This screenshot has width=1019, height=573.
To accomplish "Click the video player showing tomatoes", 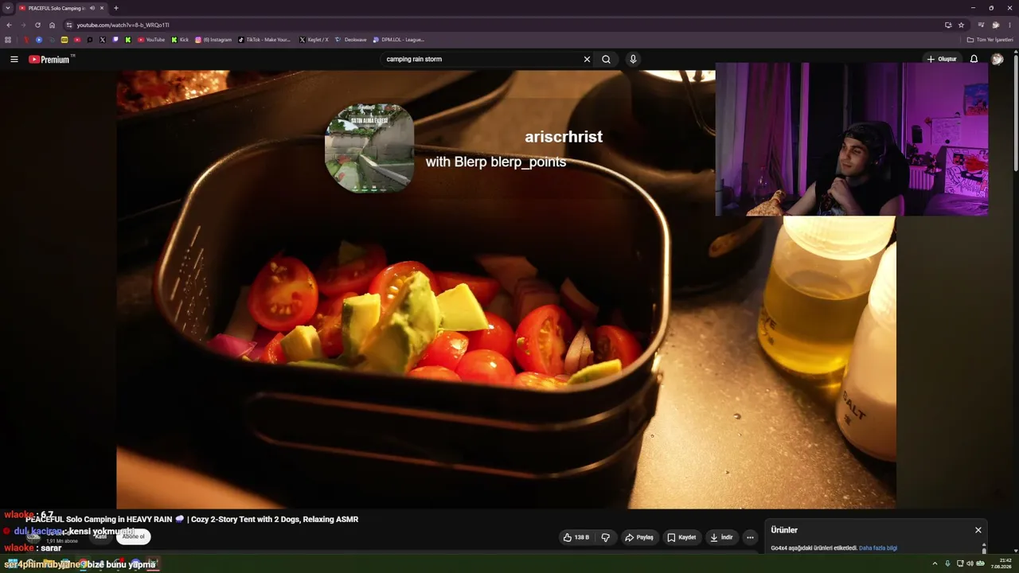I will [x=506, y=289].
